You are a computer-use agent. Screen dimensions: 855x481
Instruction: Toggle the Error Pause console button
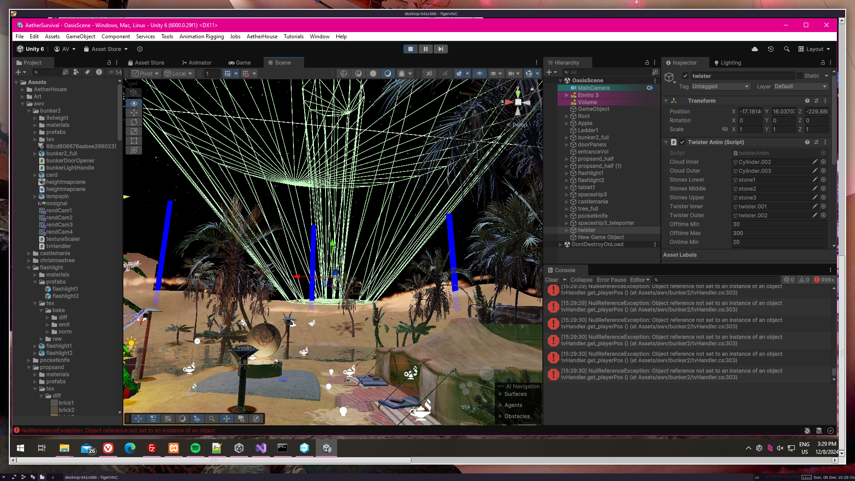coord(611,280)
